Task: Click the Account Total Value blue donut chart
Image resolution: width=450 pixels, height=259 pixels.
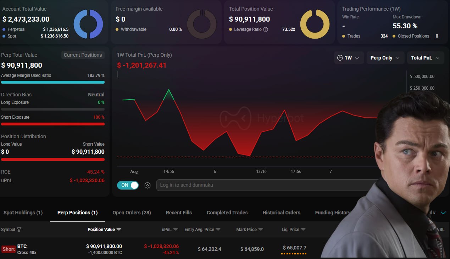Action: 88,24
